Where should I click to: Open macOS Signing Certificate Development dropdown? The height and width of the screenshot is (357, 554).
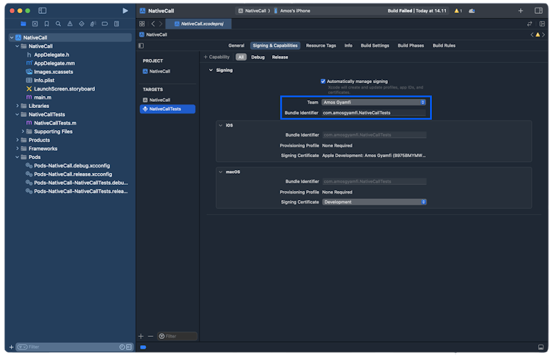pyautogui.click(x=374, y=202)
